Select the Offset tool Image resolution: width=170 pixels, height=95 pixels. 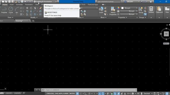click(x=40, y=14)
